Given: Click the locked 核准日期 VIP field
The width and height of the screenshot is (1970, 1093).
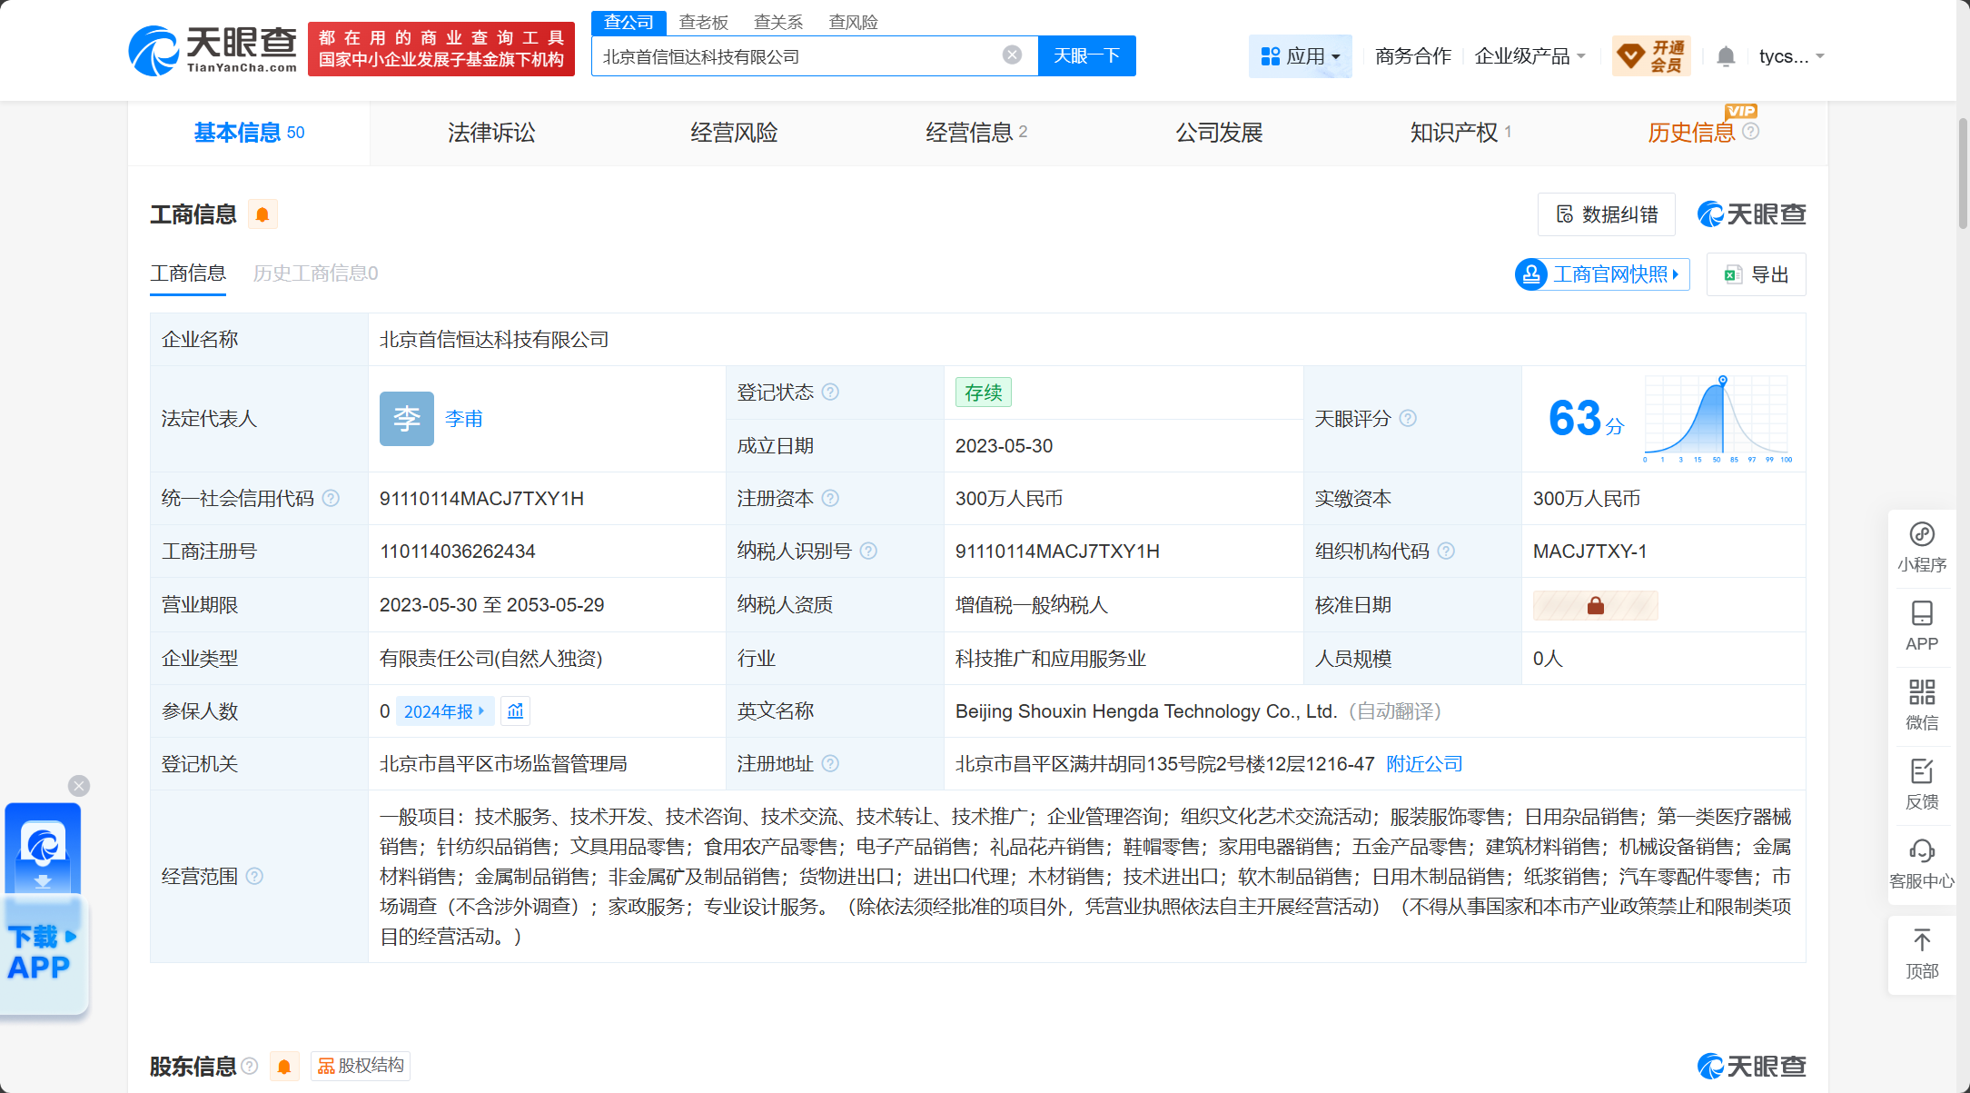Looking at the screenshot, I should [1595, 606].
